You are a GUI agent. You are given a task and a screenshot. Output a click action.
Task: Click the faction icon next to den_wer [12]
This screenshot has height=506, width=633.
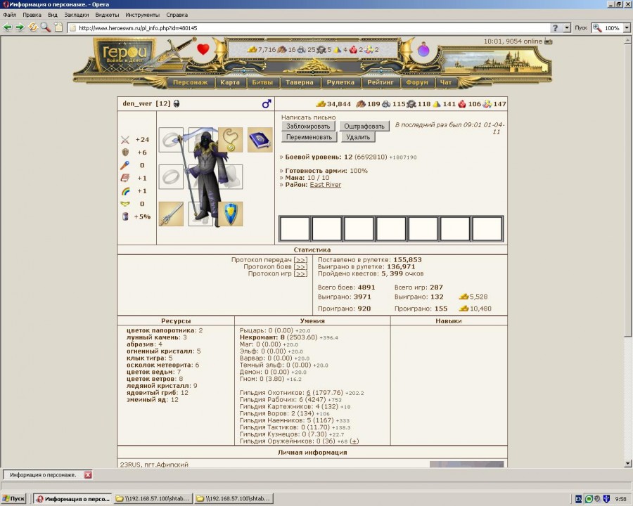177,104
